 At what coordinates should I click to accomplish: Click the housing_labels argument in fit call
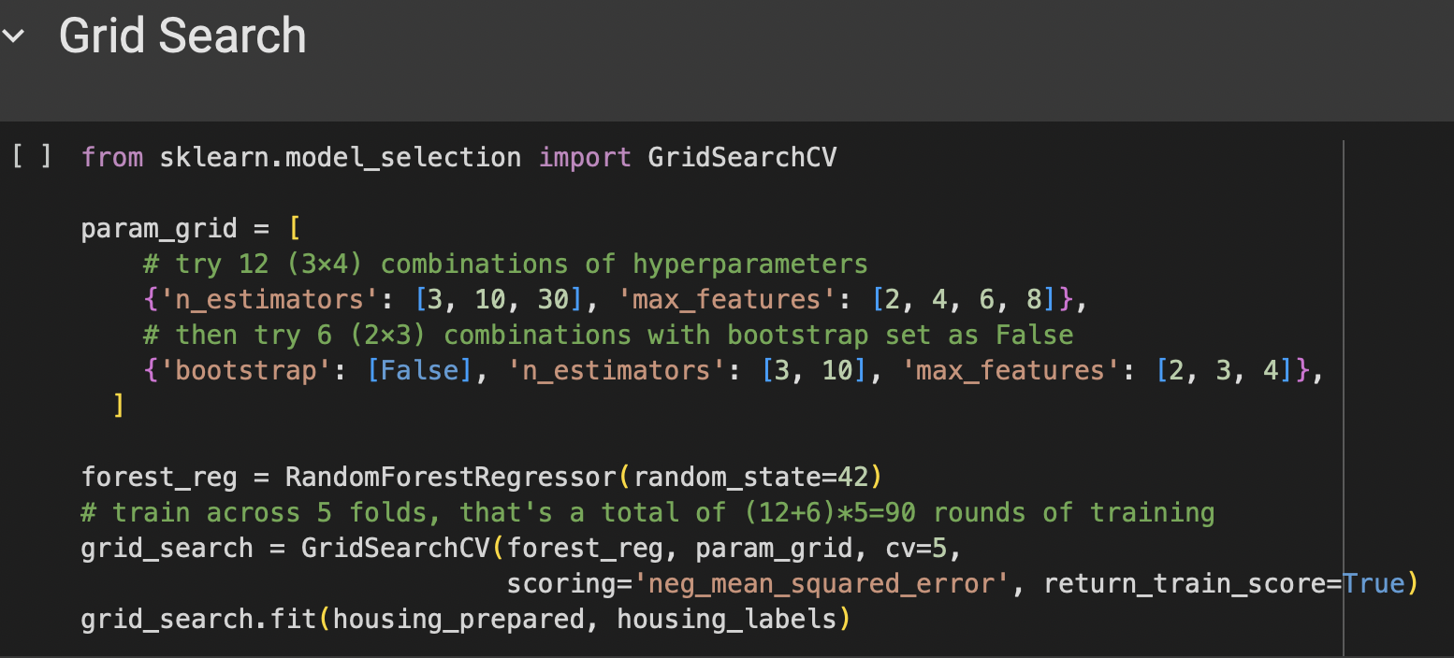[725, 619]
